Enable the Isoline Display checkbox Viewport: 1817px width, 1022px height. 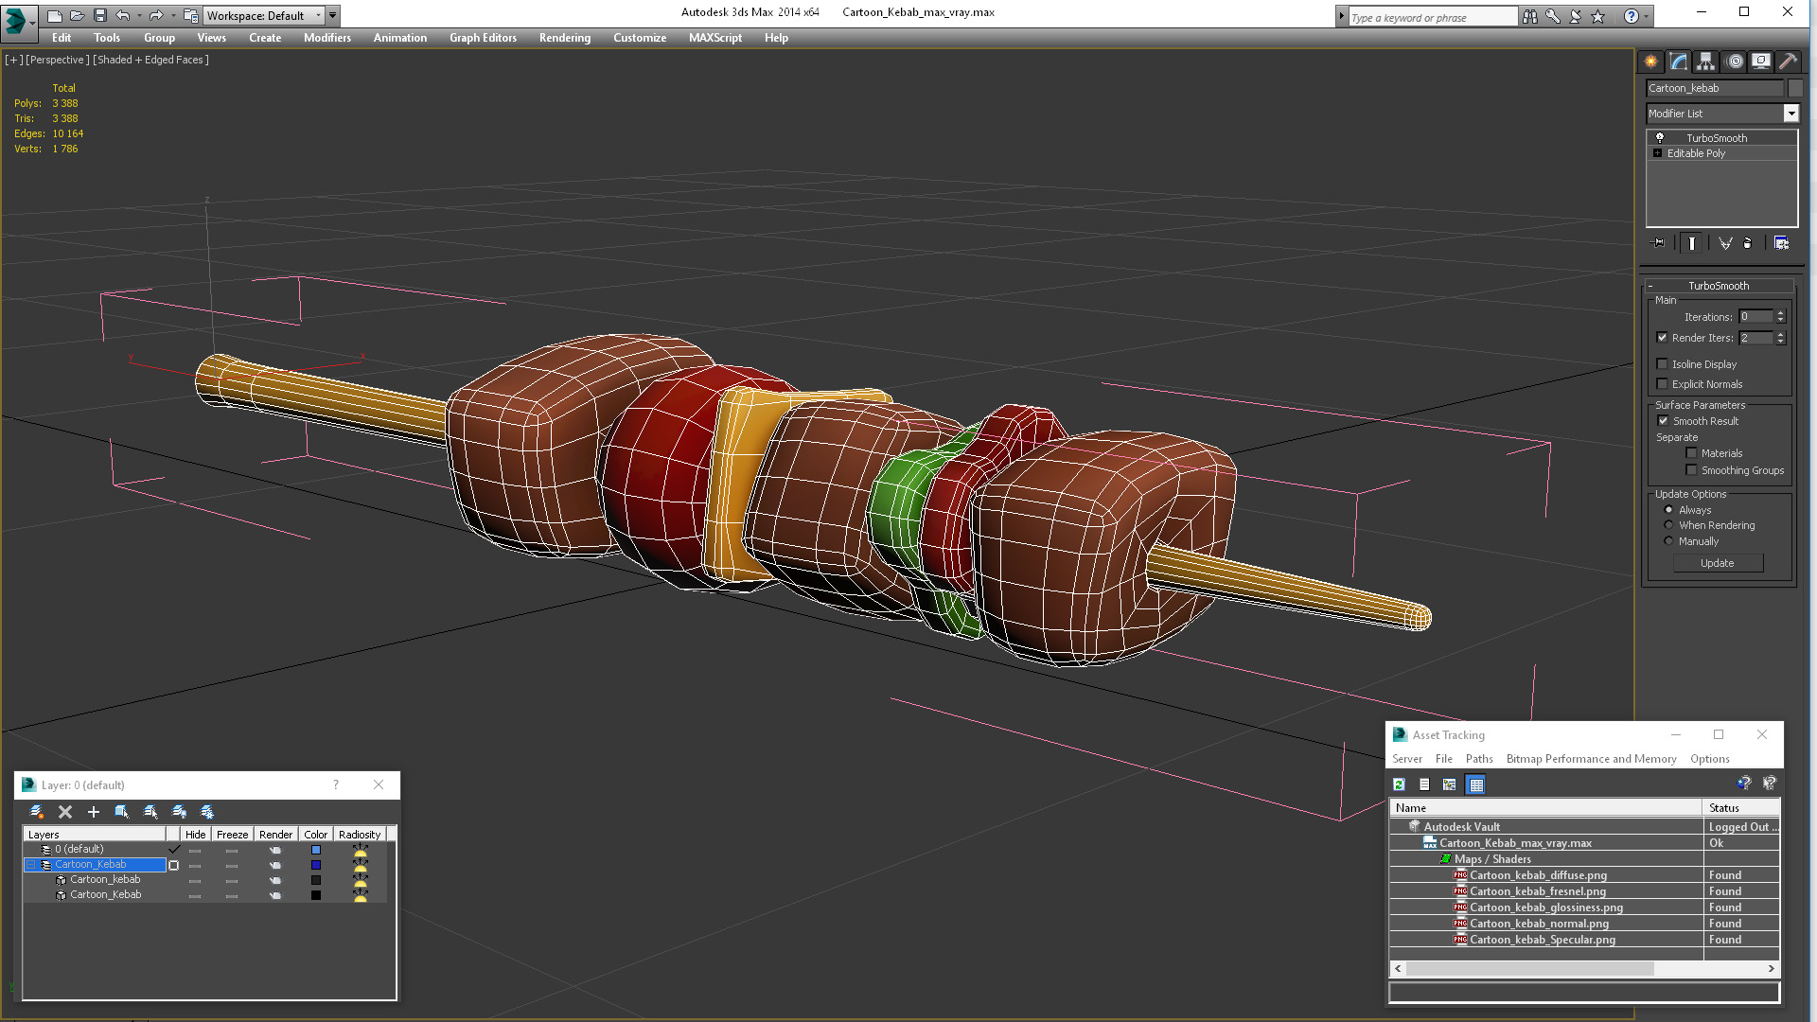click(1662, 364)
